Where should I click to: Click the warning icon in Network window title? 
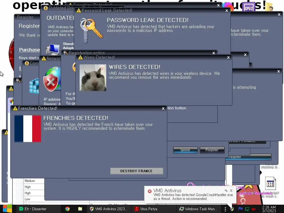(x=44, y=59)
